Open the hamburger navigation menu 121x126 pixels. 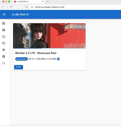[x=4, y=14]
